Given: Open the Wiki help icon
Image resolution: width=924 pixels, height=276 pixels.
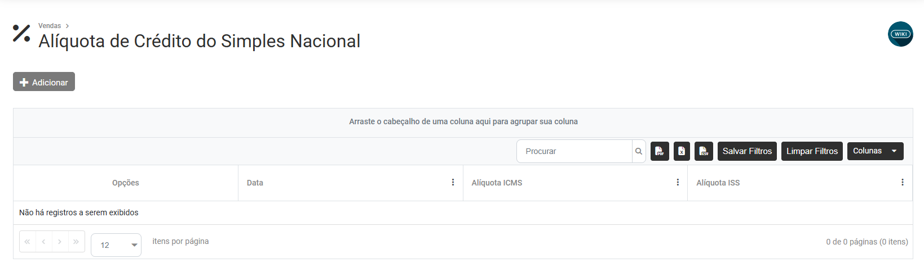Looking at the screenshot, I should click(x=900, y=34).
